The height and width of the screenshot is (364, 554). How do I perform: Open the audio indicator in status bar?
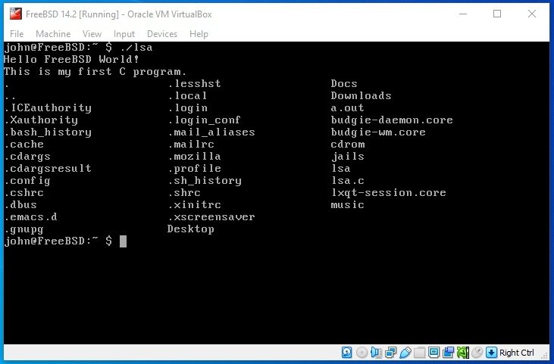click(x=376, y=353)
